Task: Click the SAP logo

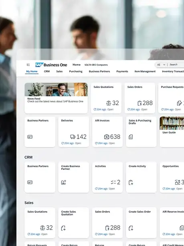Action: pyautogui.click(x=39, y=65)
